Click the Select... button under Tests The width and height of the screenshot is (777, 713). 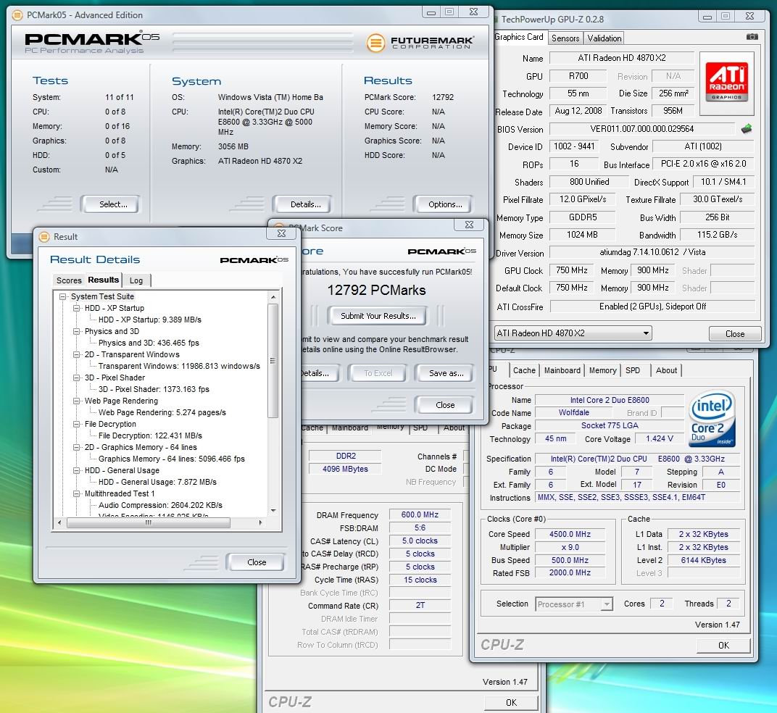coord(110,204)
